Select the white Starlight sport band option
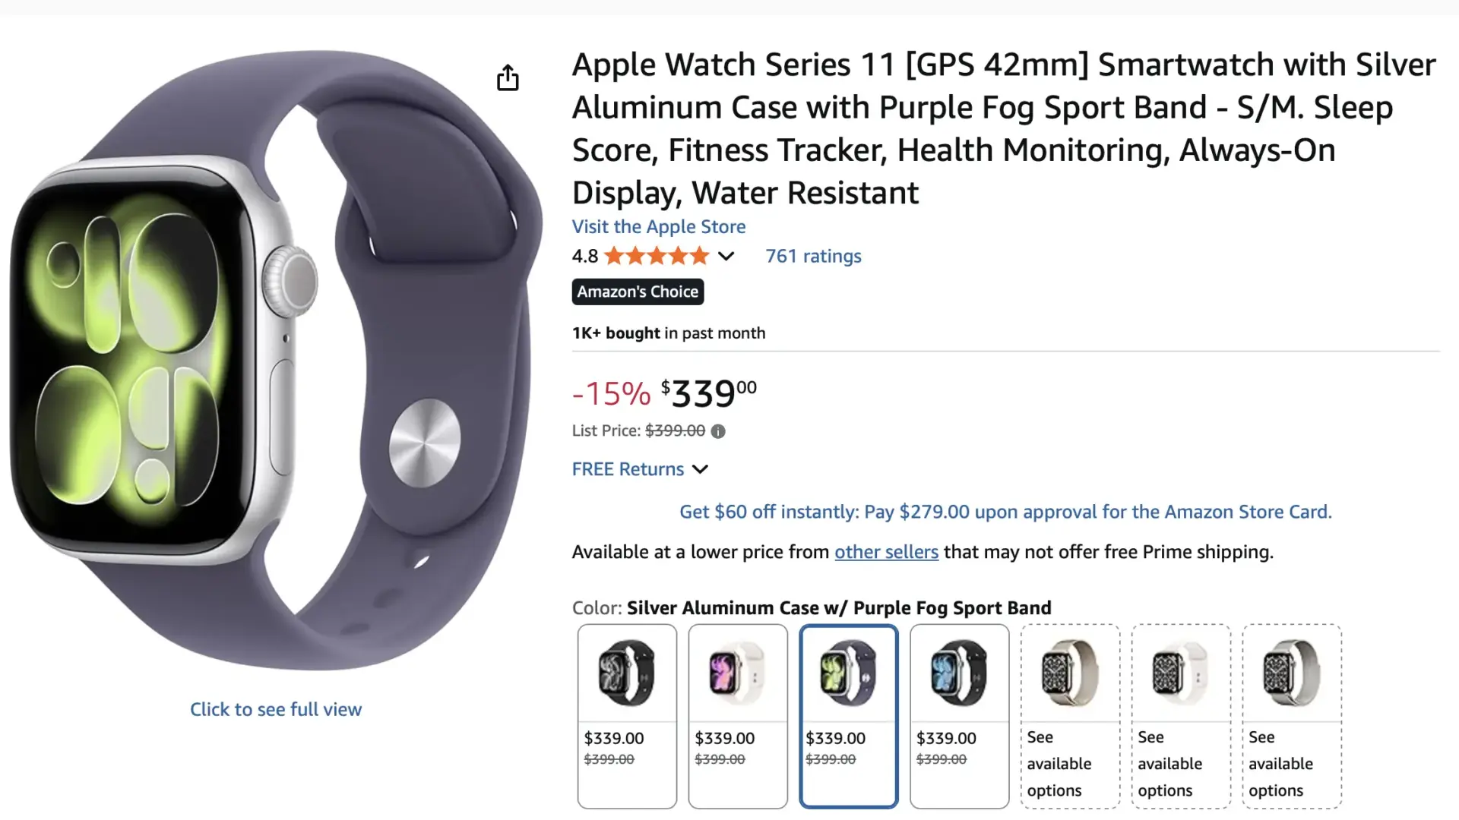 (738, 671)
